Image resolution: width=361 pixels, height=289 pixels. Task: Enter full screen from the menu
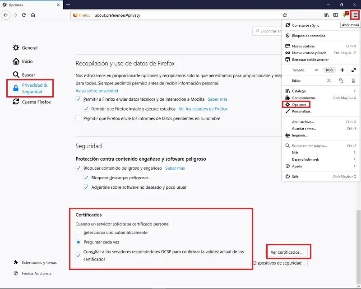point(354,70)
